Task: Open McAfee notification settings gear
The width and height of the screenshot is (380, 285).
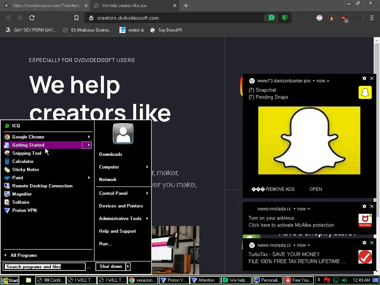Action: point(364,206)
